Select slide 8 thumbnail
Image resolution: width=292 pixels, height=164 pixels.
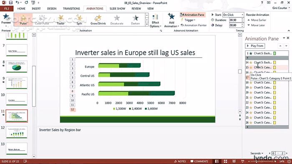tap(17, 66)
